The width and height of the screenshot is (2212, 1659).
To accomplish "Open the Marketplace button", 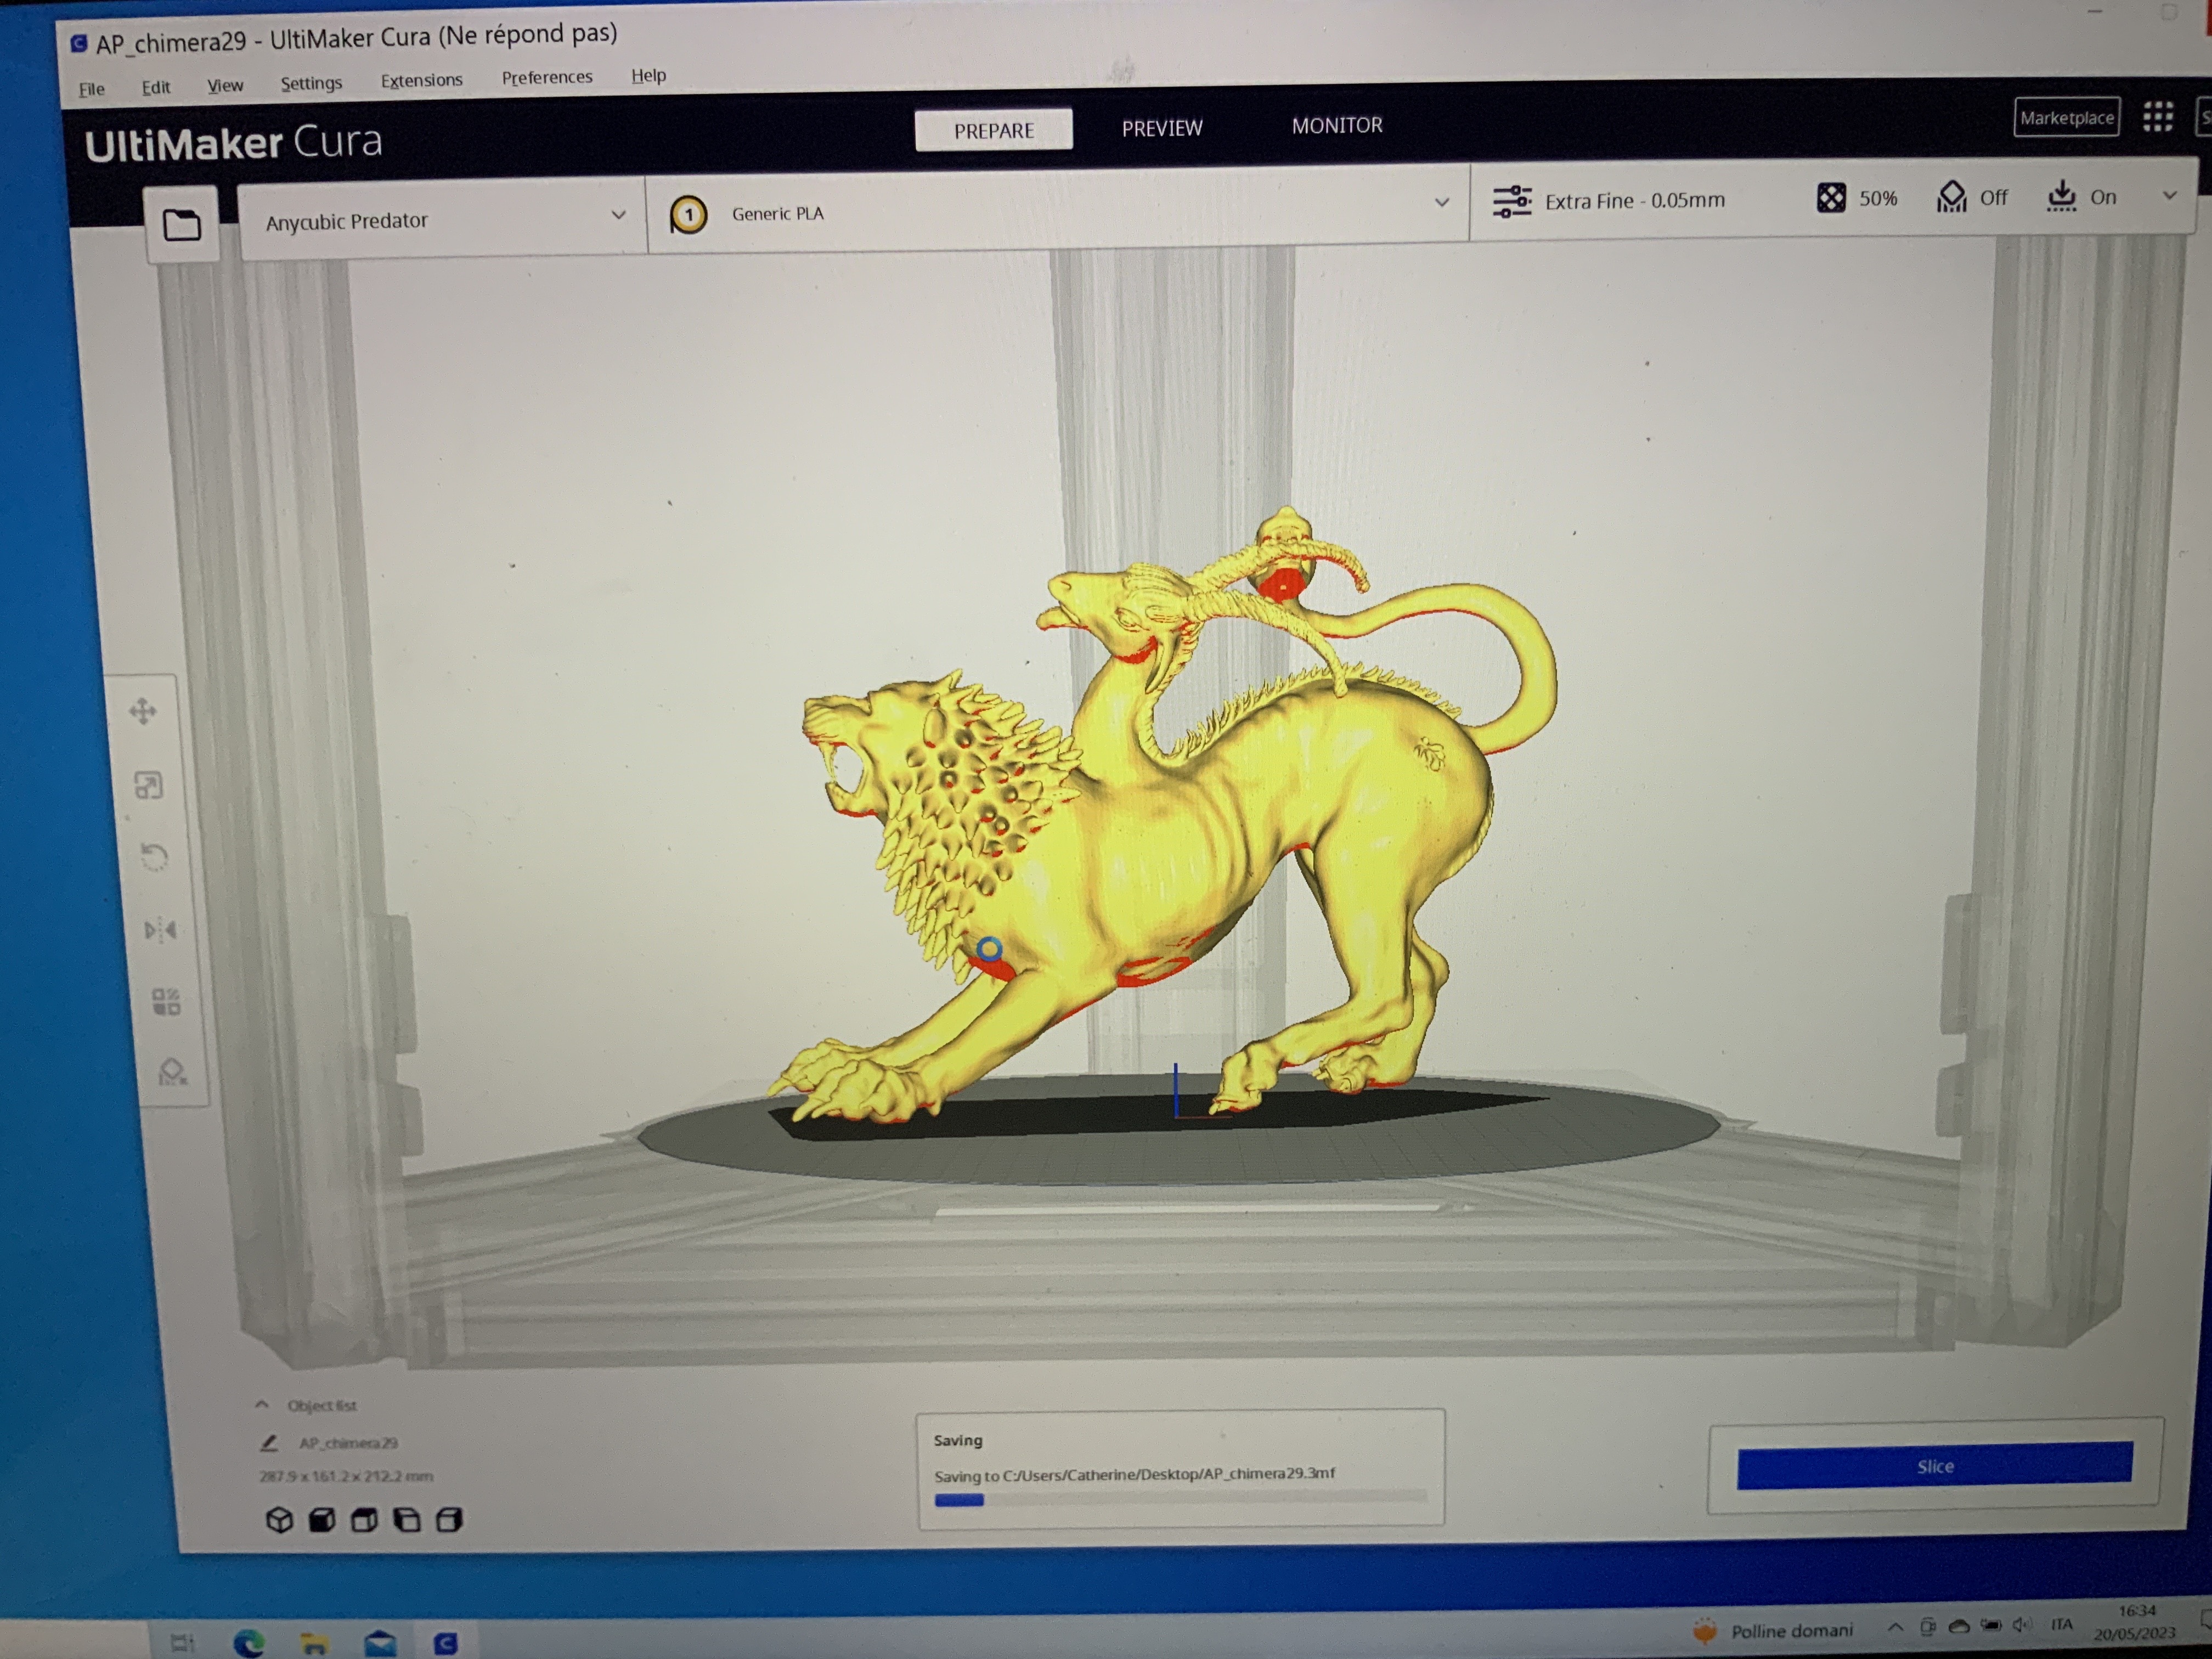I will coord(2066,117).
